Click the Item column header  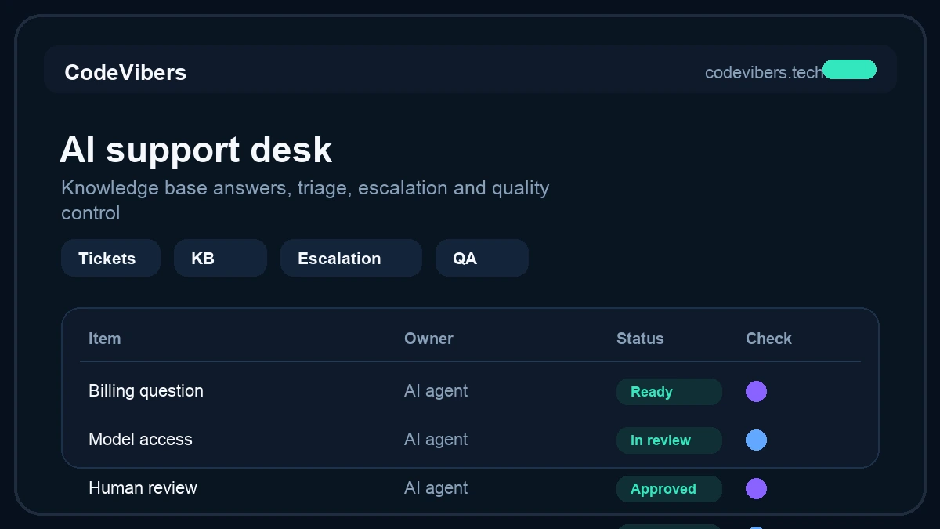coord(105,339)
